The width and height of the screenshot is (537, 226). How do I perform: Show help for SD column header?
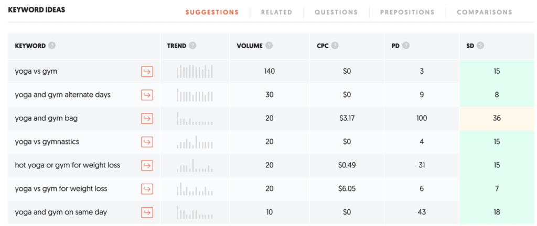480,46
